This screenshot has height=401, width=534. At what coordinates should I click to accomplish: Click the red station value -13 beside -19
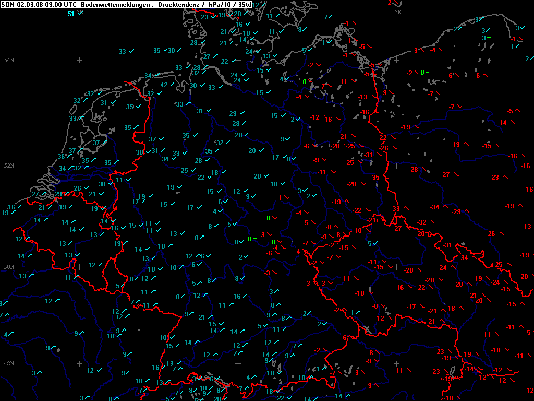coord(527,227)
